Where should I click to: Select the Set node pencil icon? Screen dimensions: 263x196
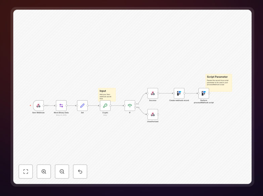click(82, 106)
